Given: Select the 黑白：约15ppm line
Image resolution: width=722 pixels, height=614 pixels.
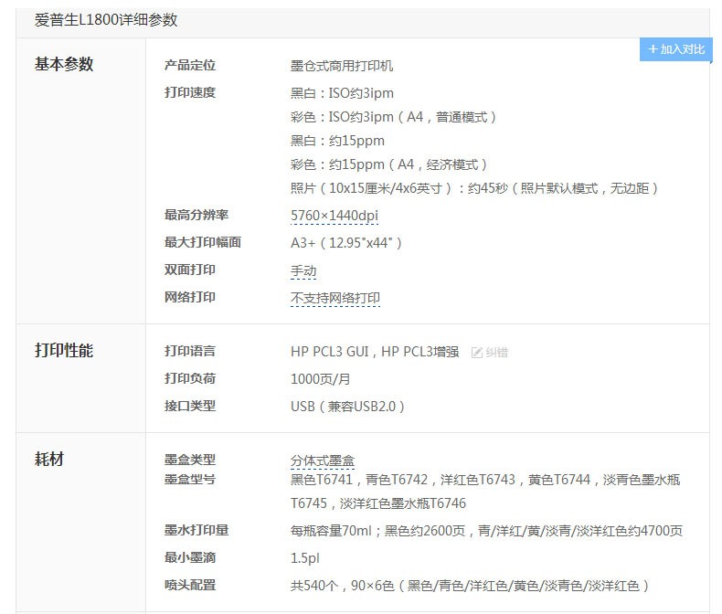Looking at the screenshot, I should [x=337, y=141].
